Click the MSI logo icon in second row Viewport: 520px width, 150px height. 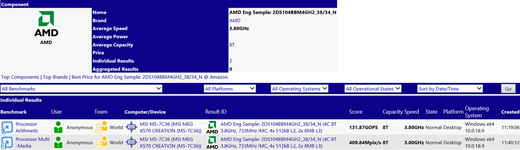pos(131,142)
